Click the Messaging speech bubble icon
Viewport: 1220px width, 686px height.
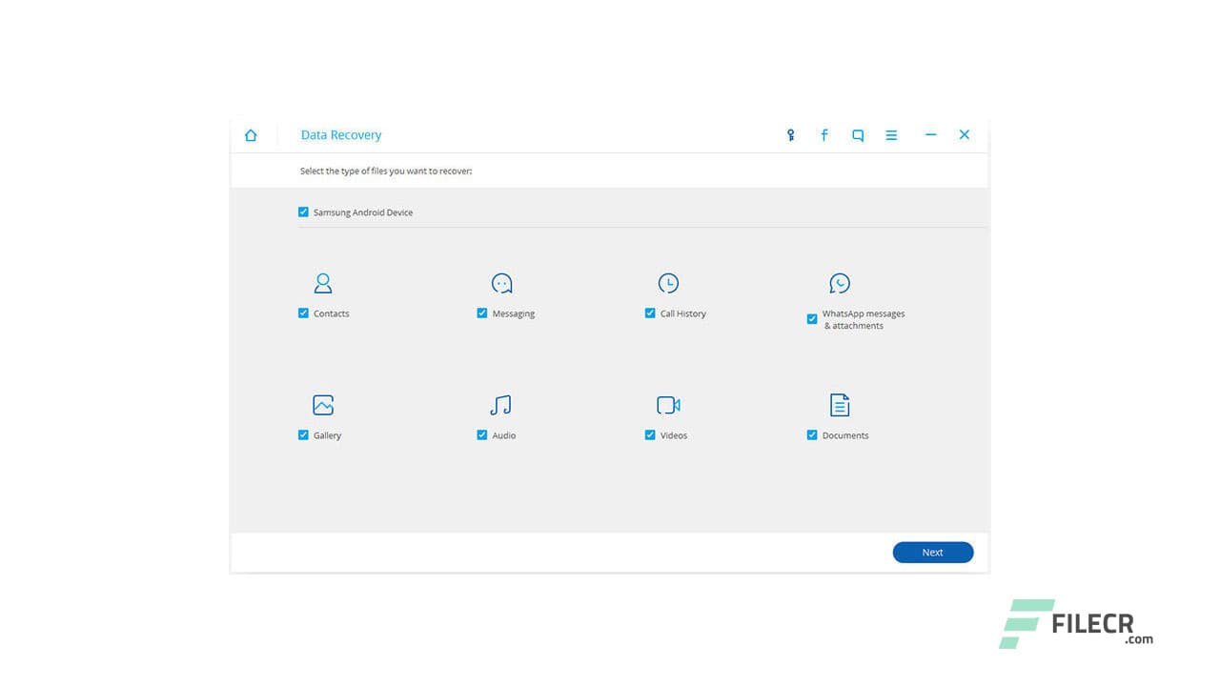[x=501, y=283]
